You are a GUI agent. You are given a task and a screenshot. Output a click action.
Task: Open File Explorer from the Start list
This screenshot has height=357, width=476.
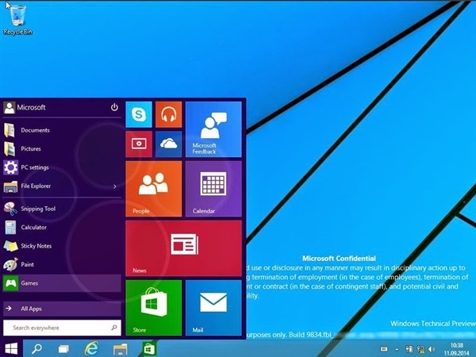pos(62,186)
